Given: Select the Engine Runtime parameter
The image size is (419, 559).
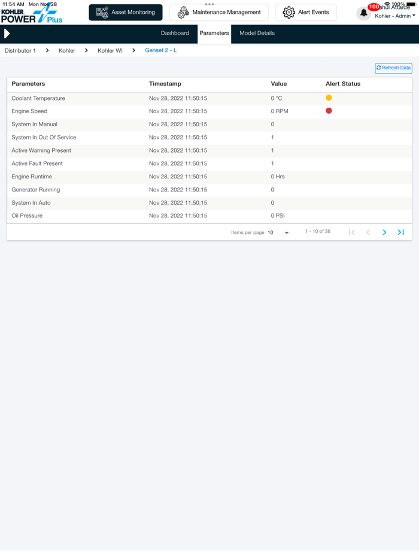Looking at the screenshot, I should click(32, 177).
